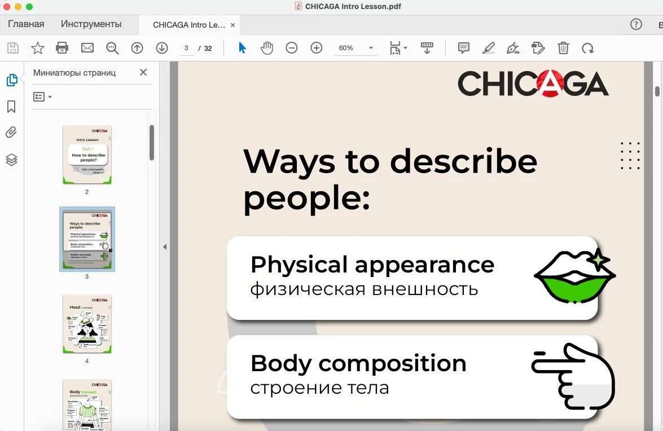
Task: Click the pointing hand illustration
Action: click(573, 376)
